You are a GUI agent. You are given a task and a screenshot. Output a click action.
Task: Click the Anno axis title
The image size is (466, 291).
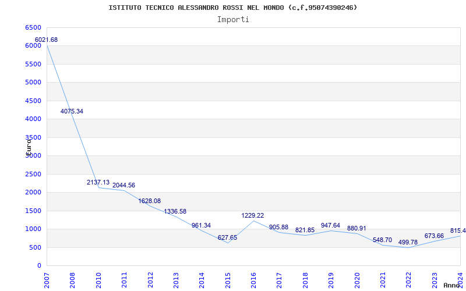point(452,286)
